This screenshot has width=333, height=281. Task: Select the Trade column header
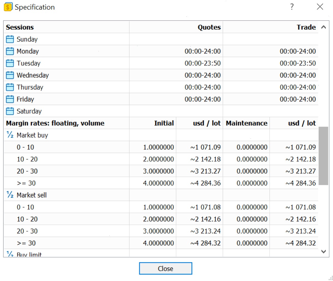click(306, 27)
